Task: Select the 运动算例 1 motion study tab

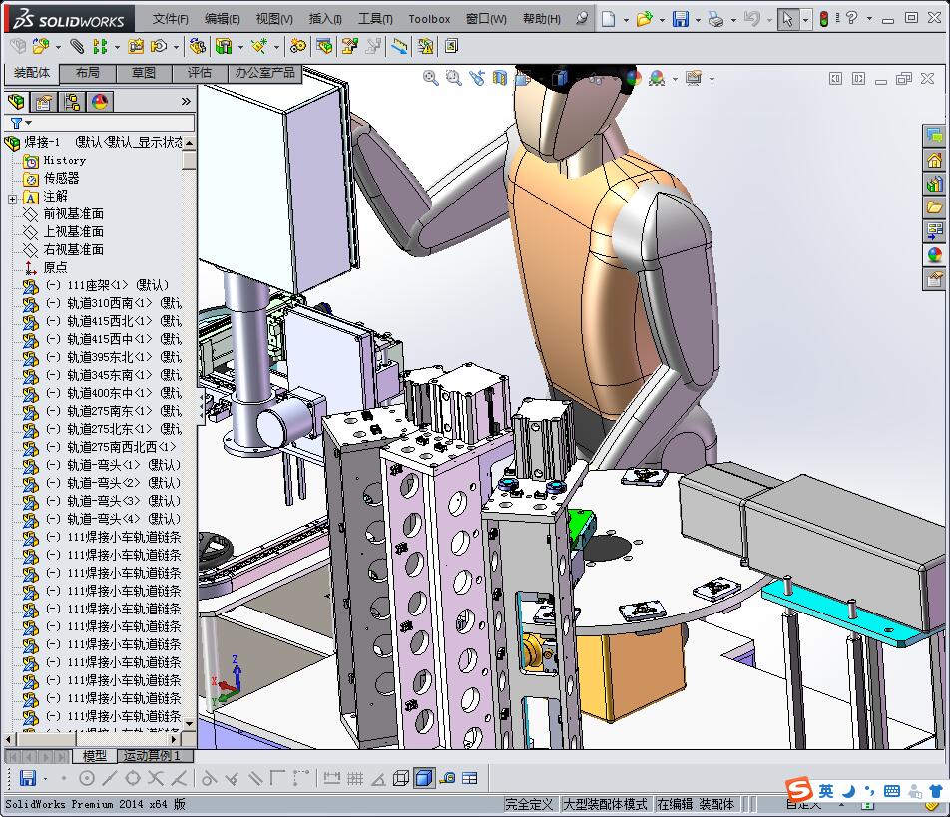Action: (150, 756)
